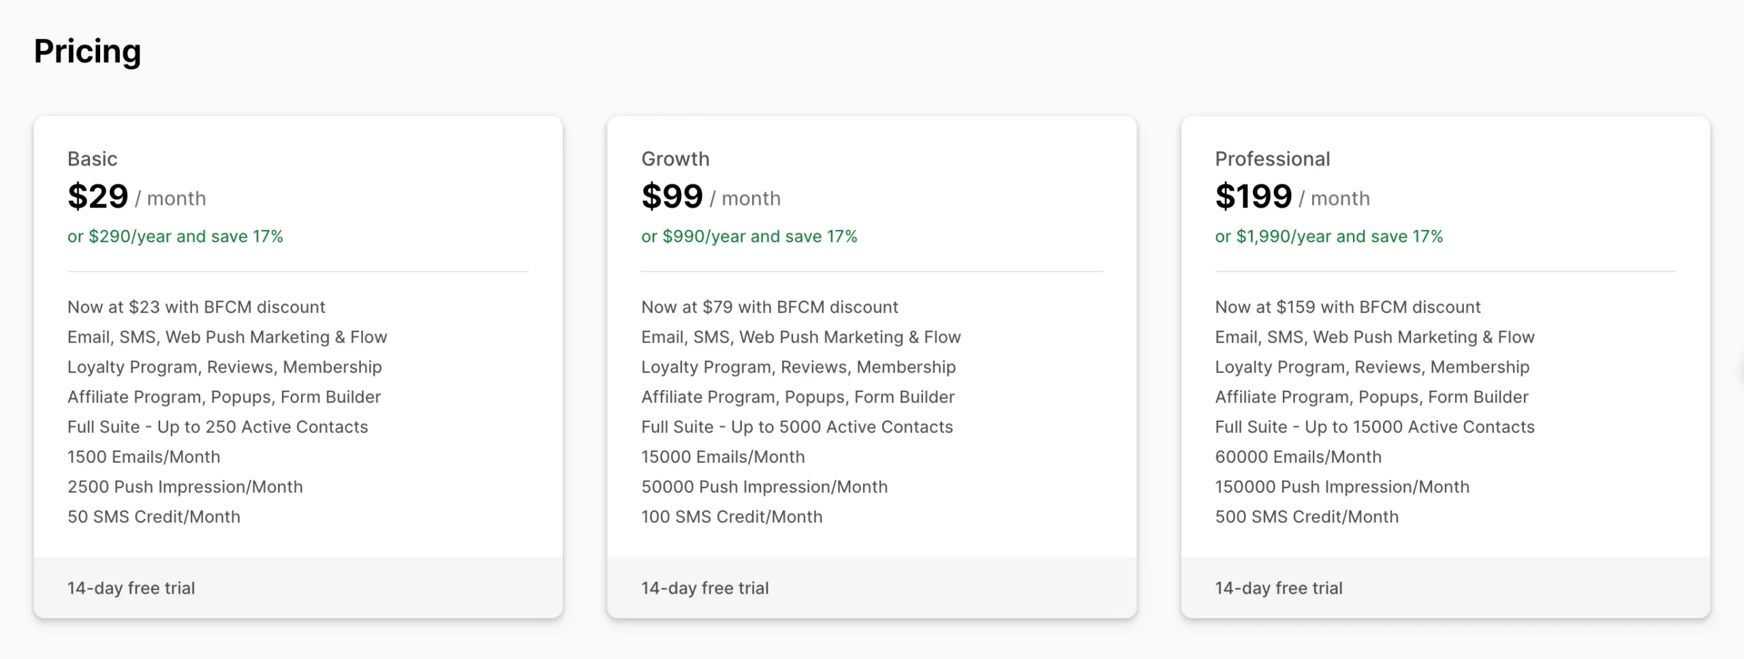Click the $99 per month price
The height and width of the screenshot is (659, 1744).
point(672,197)
